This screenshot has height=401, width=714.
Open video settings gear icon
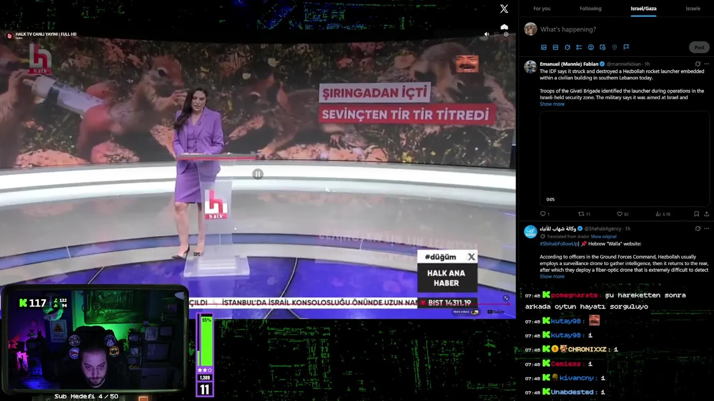pyautogui.click(x=506, y=35)
